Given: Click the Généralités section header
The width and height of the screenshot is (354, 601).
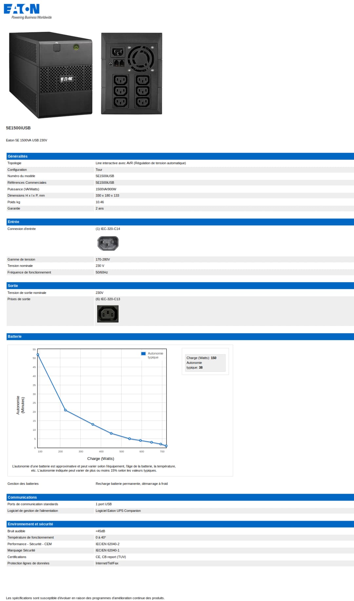Looking at the screenshot, I should [x=180, y=156].
